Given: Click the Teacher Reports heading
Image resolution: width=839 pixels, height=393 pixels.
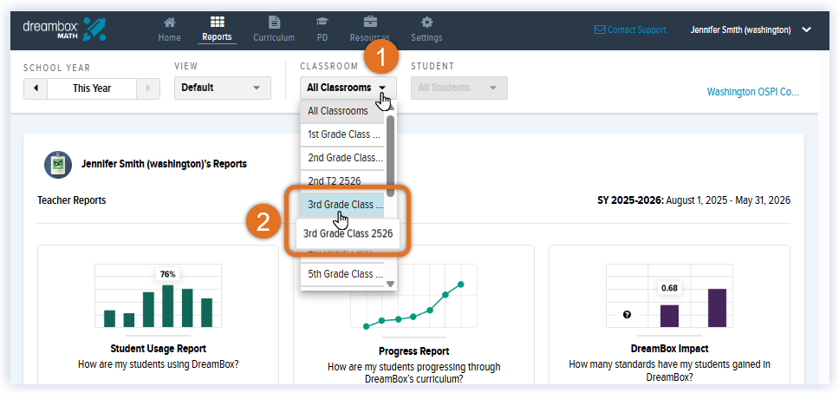Looking at the screenshot, I should 72,200.
